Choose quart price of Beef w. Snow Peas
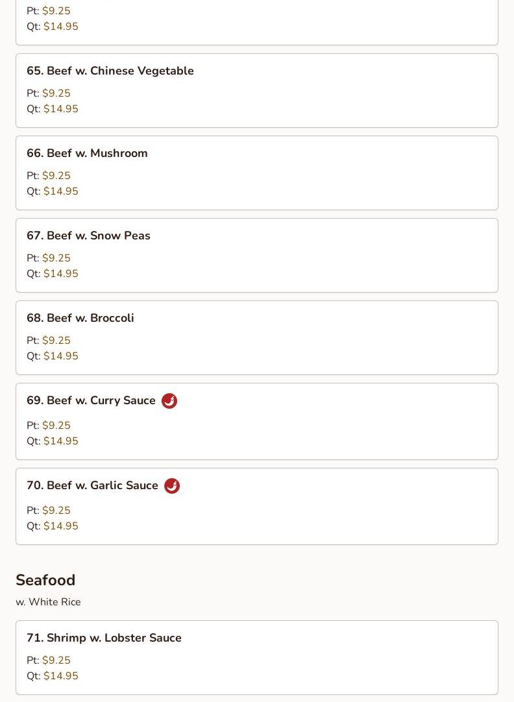This screenshot has height=702, width=514. click(x=60, y=274)
